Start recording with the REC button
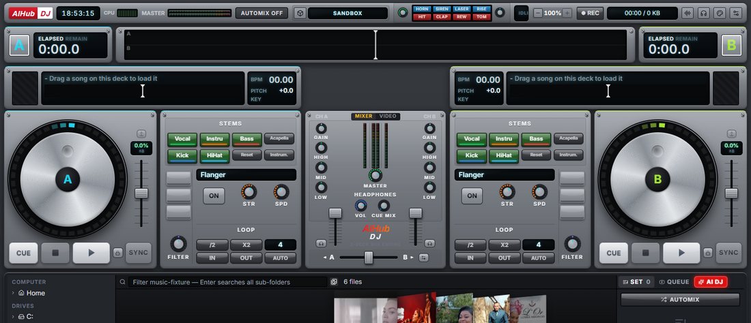 [590, 13]
